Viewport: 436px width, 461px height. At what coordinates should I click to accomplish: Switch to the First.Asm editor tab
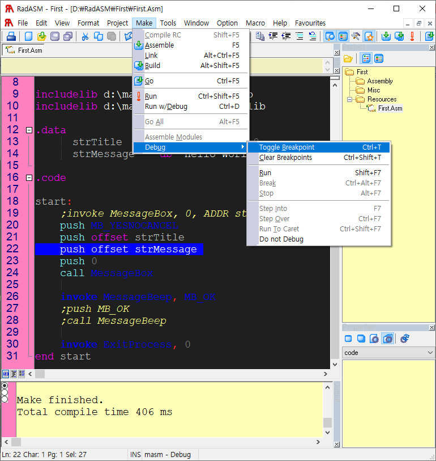click(24, 50)
